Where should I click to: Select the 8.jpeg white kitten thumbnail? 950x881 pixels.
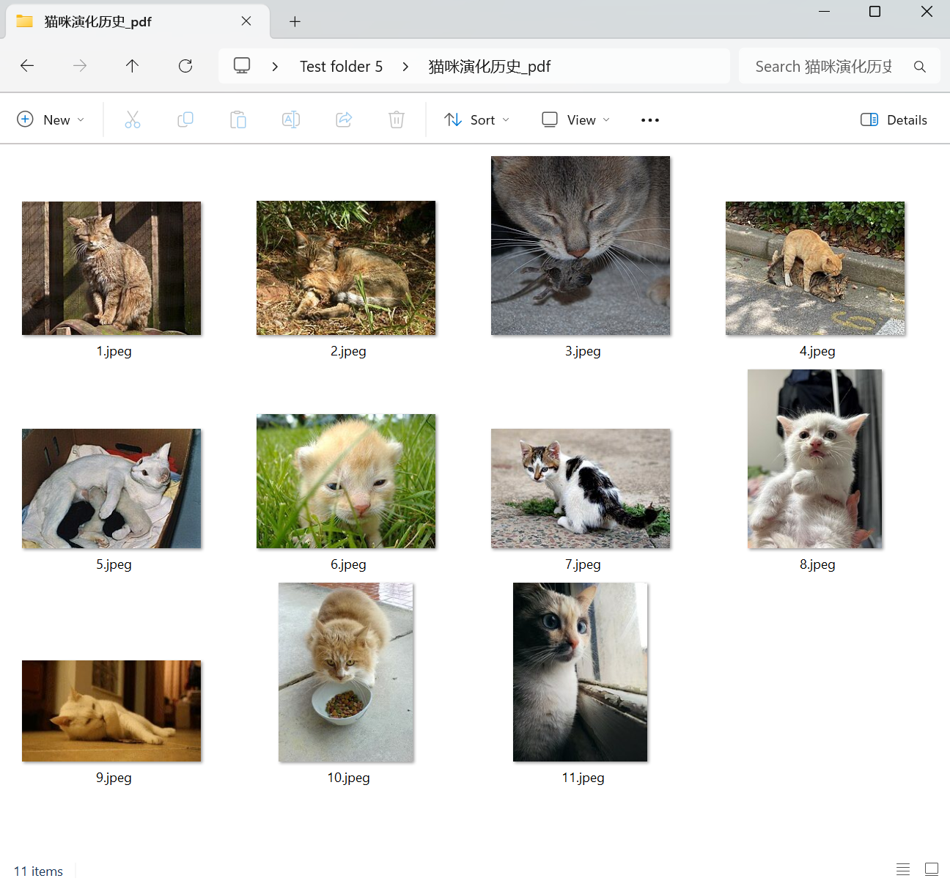tap(815, 459)
